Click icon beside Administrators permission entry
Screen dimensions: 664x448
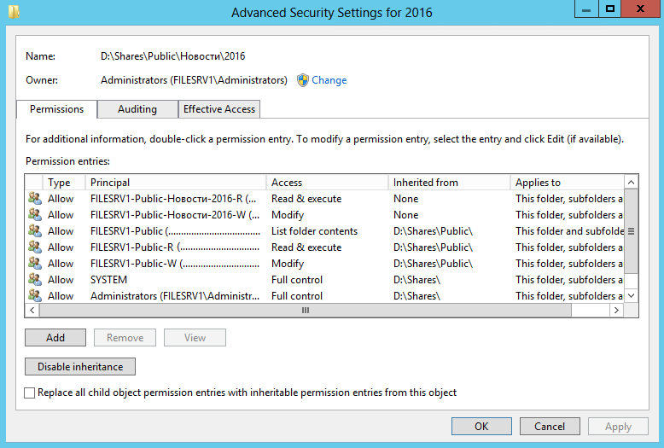34,296
